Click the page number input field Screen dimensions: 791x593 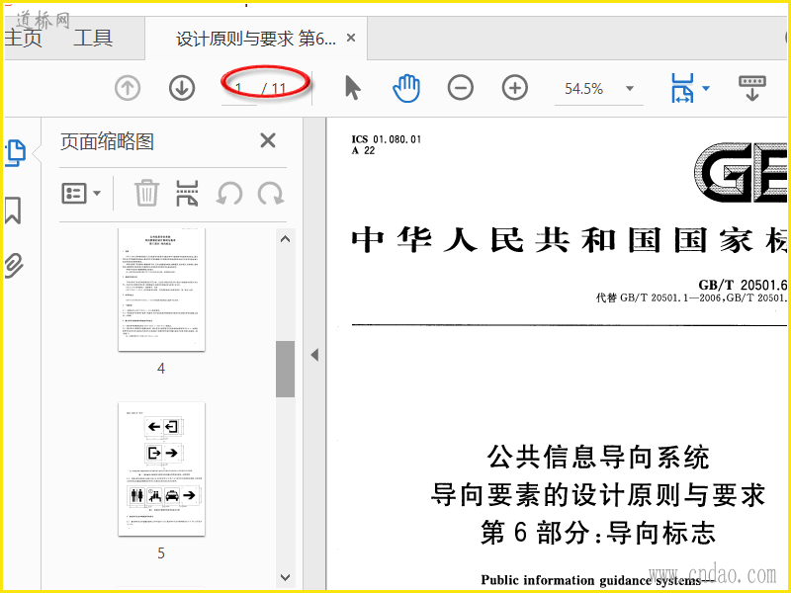(x=239, y=89)
